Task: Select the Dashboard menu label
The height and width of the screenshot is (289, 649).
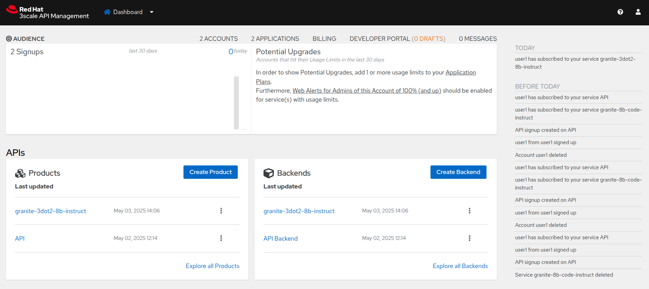Action: pyautogui.click(x=128, y=12)
